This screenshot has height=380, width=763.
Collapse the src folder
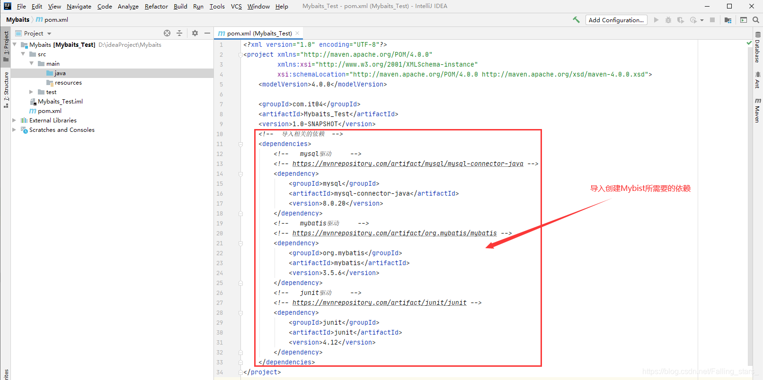click(23, 54)
